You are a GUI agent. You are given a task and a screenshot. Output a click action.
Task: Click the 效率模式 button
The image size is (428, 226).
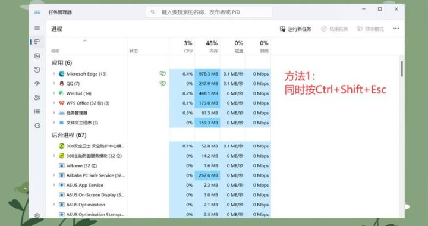coord(370,29)
